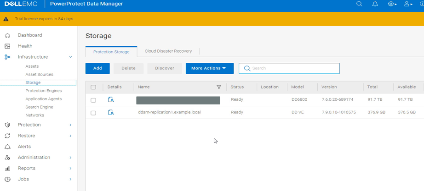Sort by the Total column header

point(372,87)
